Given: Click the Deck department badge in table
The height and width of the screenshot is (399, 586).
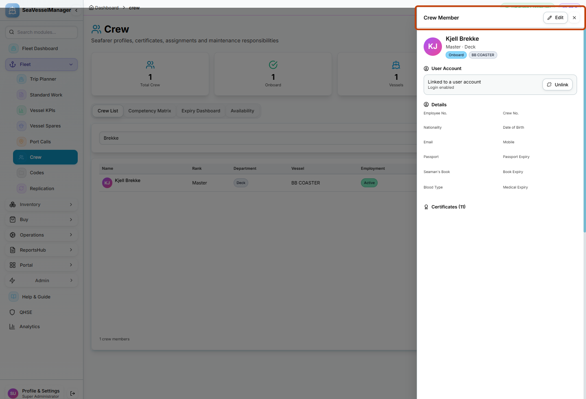Looking at the screenshot, I should [241, 183].
